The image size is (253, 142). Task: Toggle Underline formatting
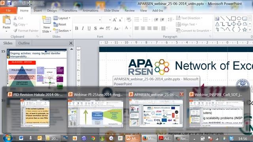[89, 28]
